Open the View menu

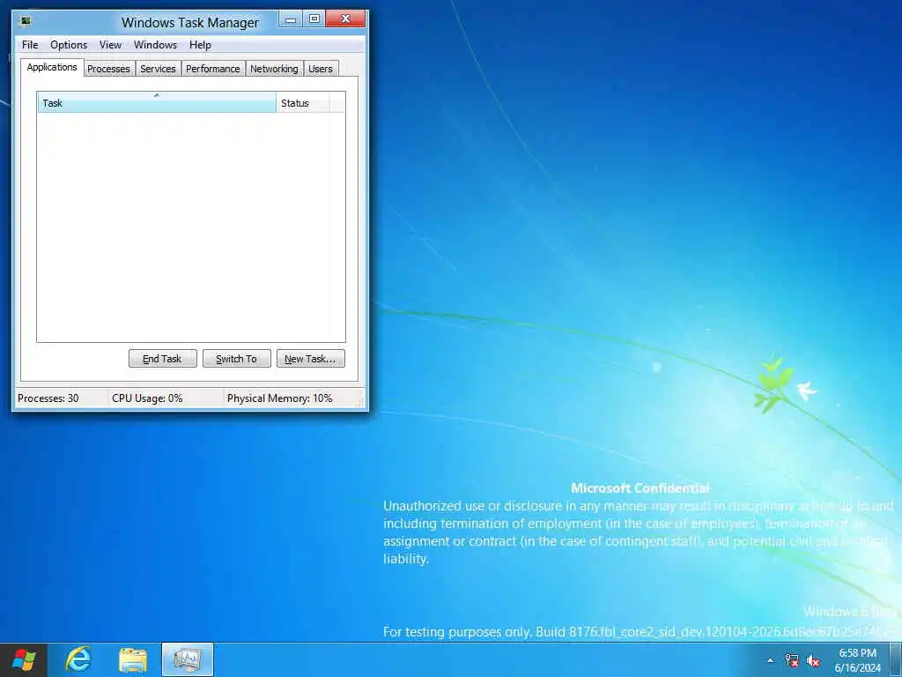[x=110, y=45]
